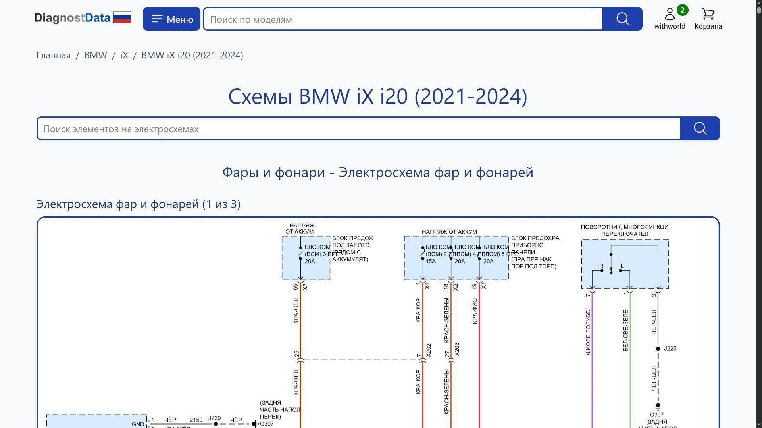Image resolution: width=762 pixels, height=428 pixels.
Task: Click the БЕЛ-СВЕ-ЗЕЛЕ wire label
Action: 626,331
